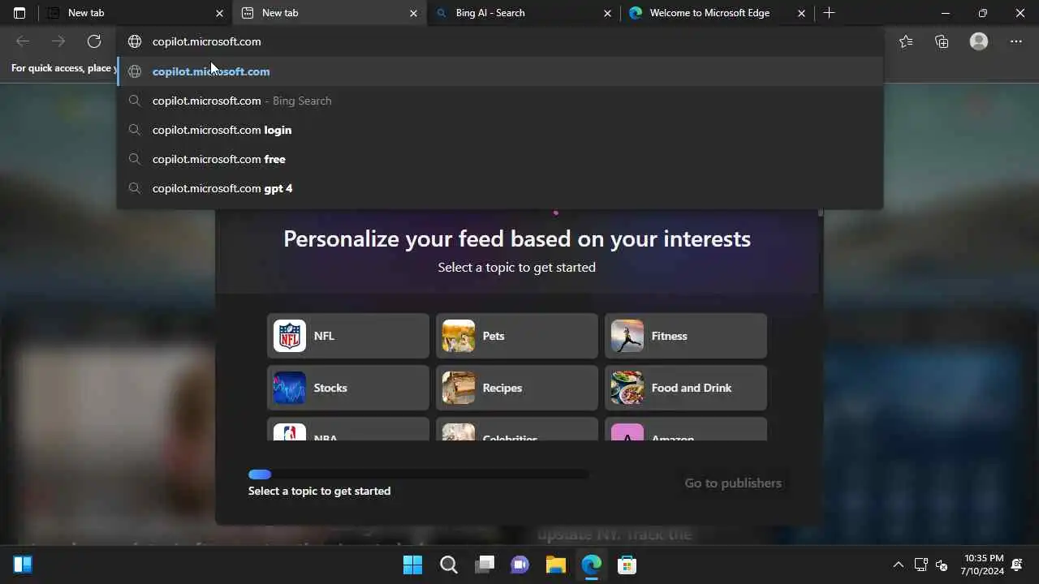Close the Bing AI - Search tab
Image resolution: width=1039 pixels, height=584 pixels.
607,13
